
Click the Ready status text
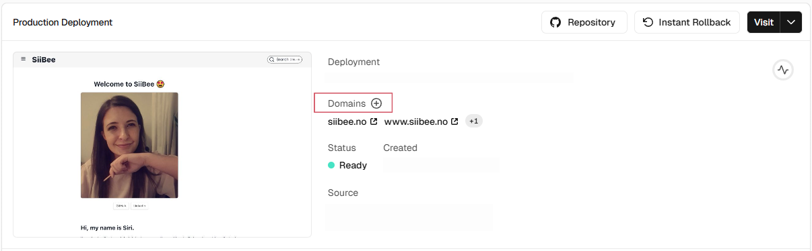point(353,165)
